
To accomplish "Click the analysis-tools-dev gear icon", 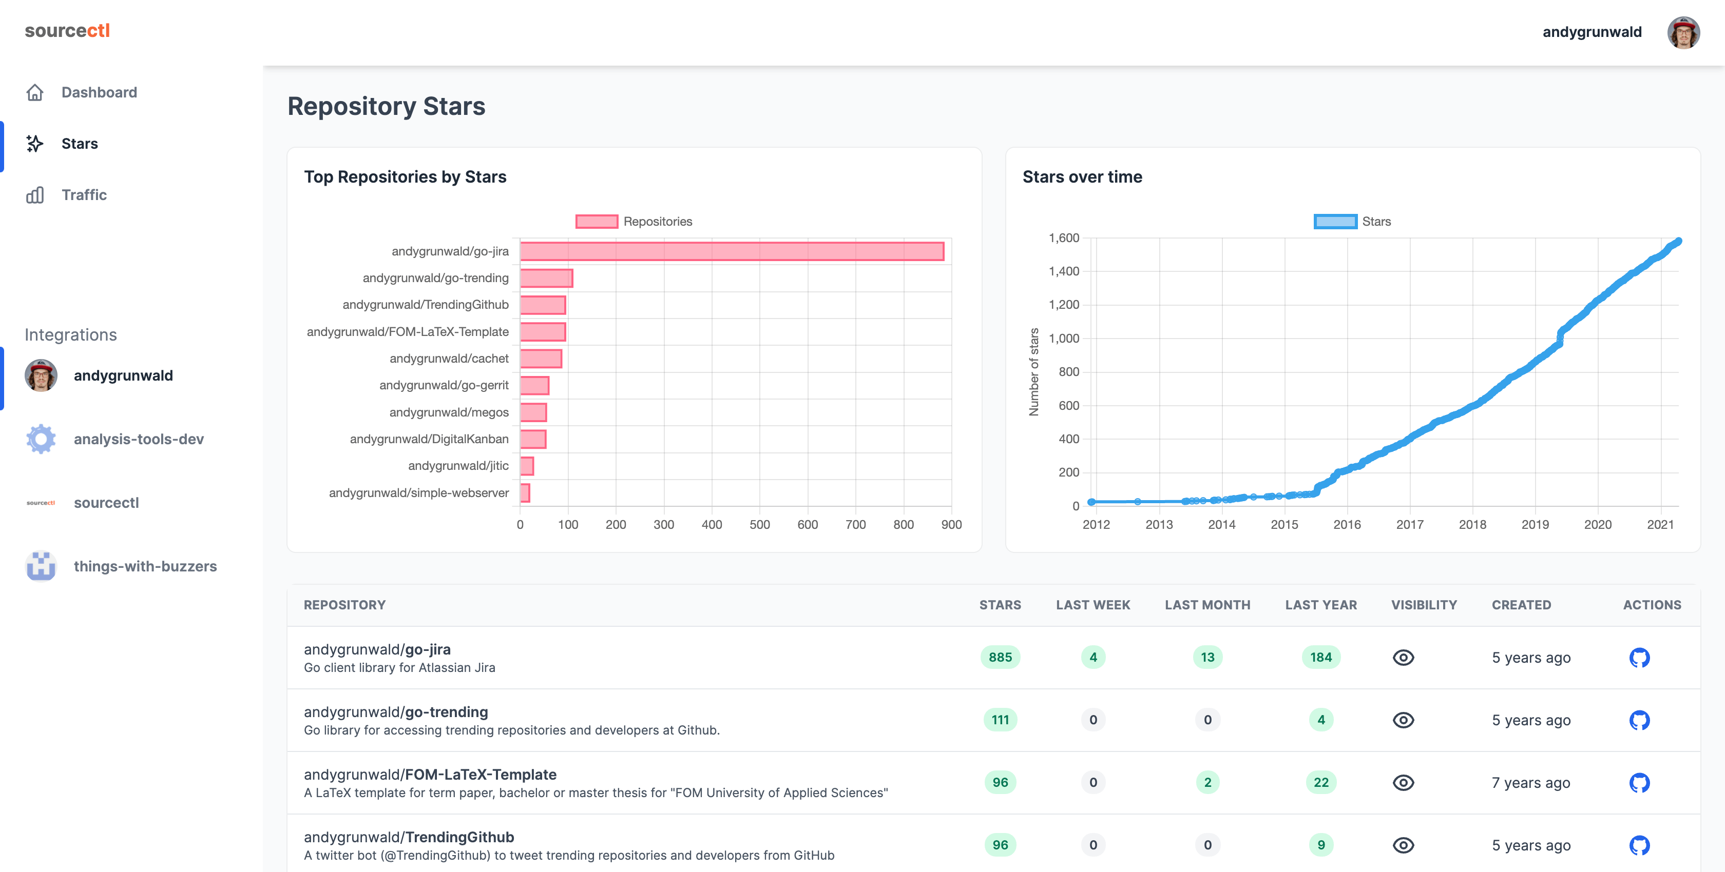I will pyautogui.click(x=40, y=440).
